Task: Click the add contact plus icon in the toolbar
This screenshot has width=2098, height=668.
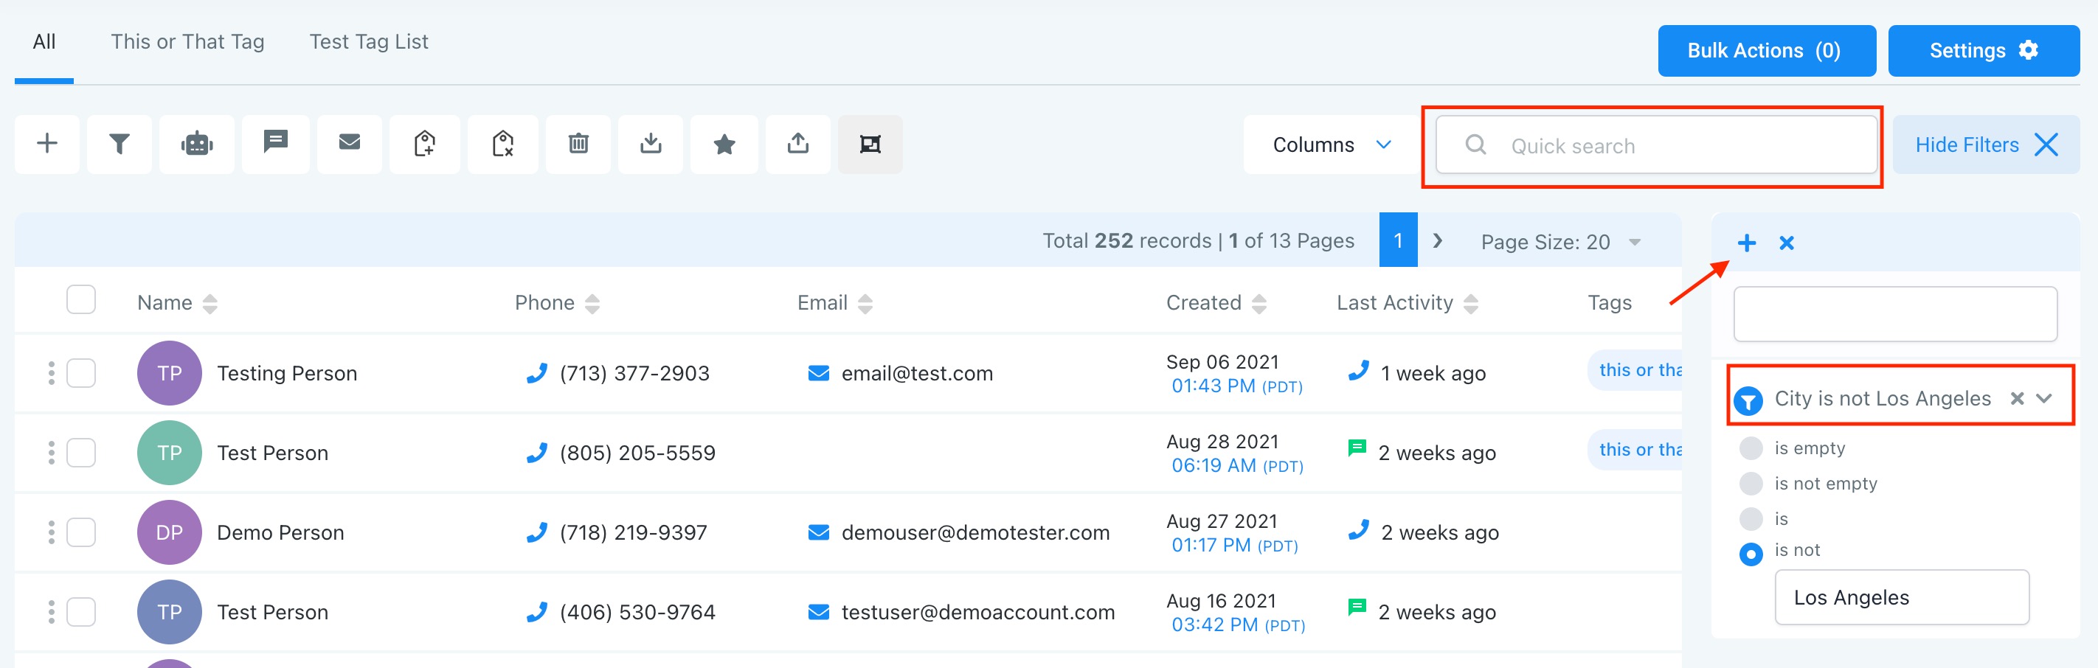Action: point(47,144)
